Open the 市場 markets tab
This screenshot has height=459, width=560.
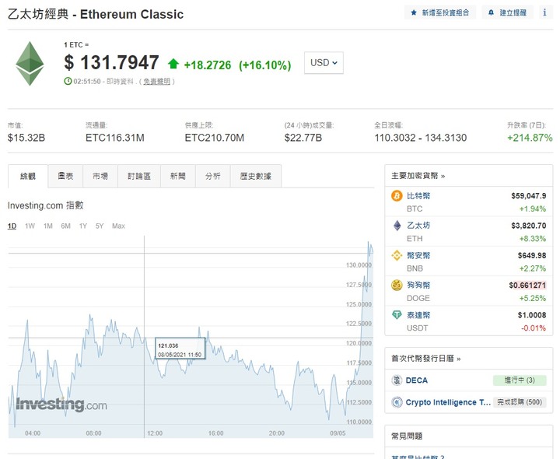[x=100, y=176]
